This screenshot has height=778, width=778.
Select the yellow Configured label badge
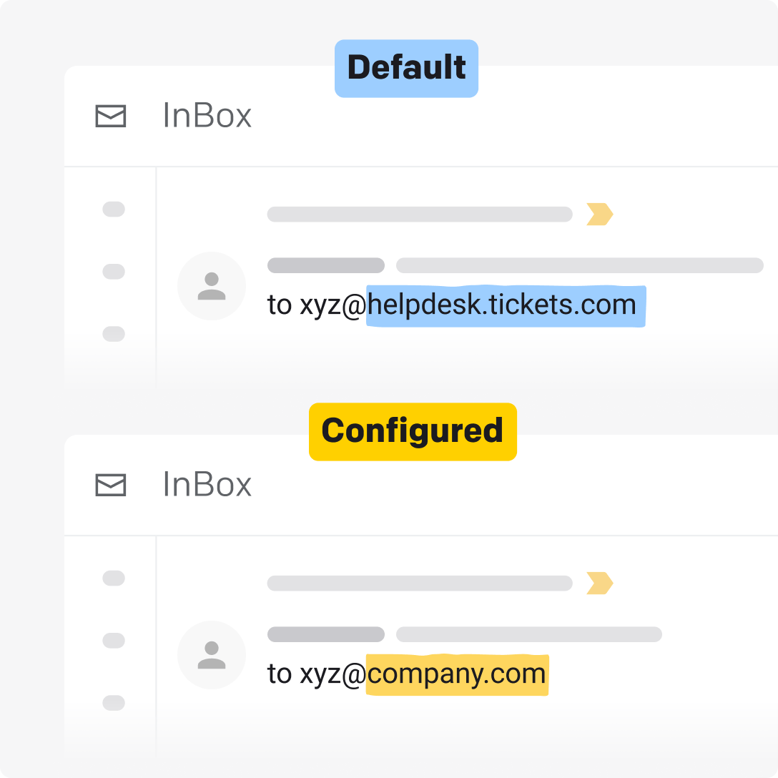[413, 431]
